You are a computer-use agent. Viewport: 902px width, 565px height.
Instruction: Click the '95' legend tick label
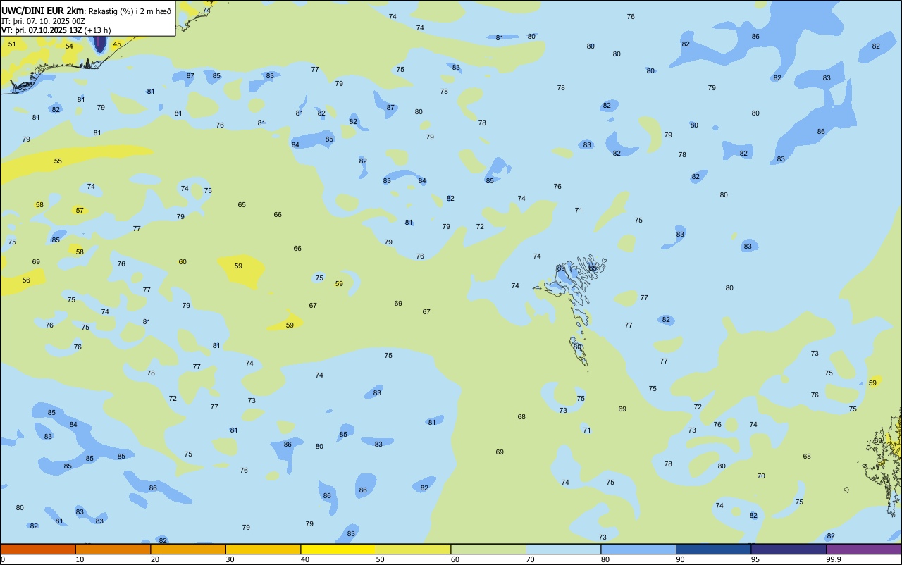point(755,559)
